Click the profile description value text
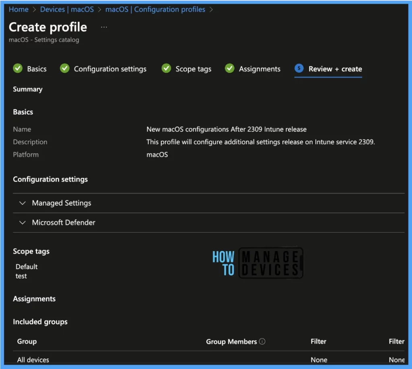Screen dimensions: 412x369 point(261,142)
